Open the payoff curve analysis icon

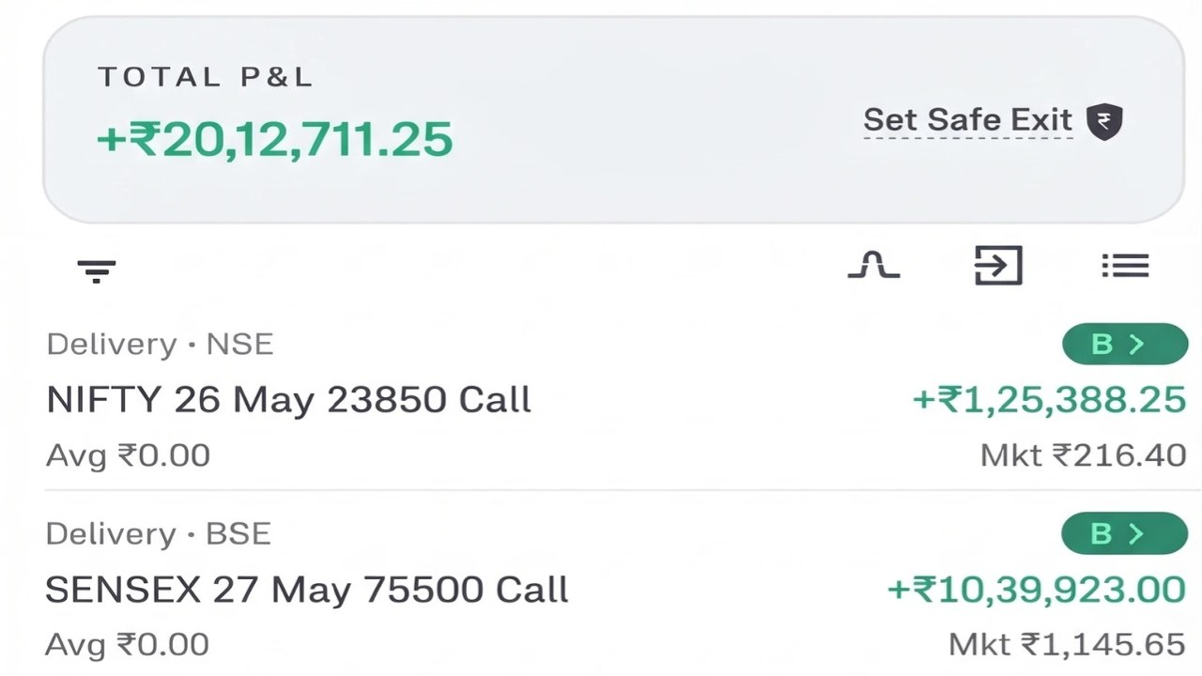point(873,266)
